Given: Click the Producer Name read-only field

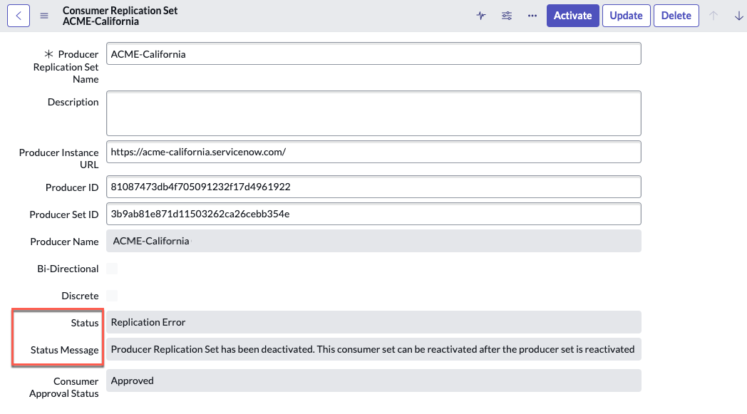Looking at the screenshot, I should 373,241.
